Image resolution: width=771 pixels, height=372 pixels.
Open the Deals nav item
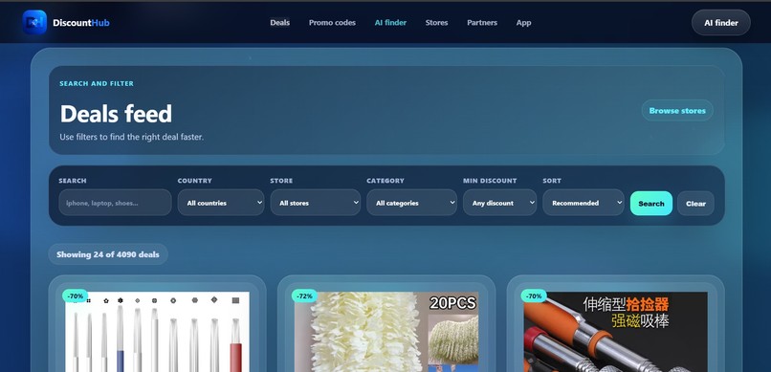point(279,23)
